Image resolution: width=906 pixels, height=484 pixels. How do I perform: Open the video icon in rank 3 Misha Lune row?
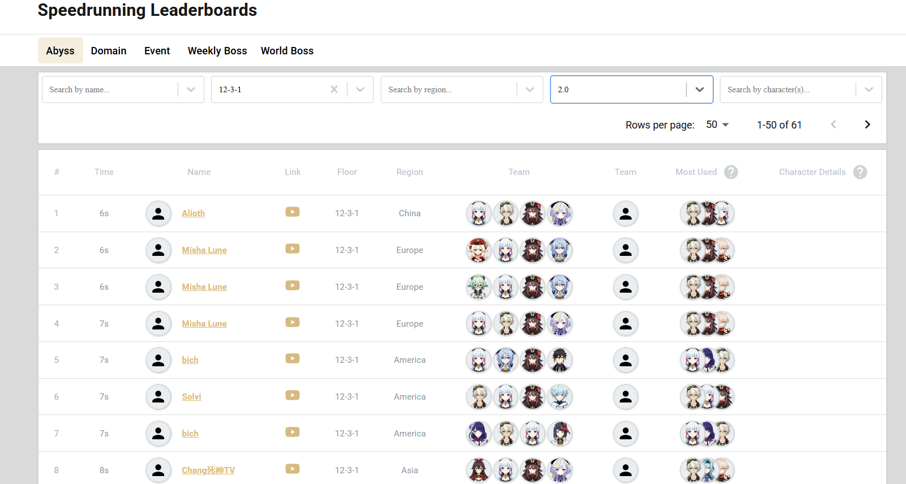coord(293,285)
